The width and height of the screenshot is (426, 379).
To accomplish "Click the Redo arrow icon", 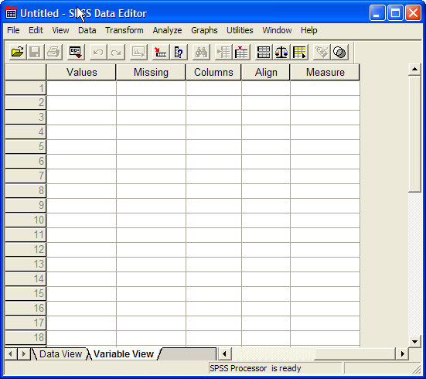I will pos(116,52).
